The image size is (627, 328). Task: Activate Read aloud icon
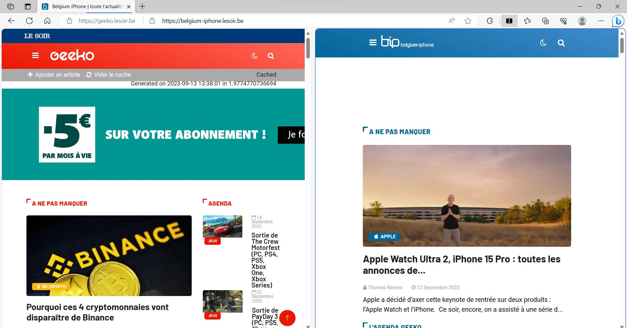(x=452, y=21)
